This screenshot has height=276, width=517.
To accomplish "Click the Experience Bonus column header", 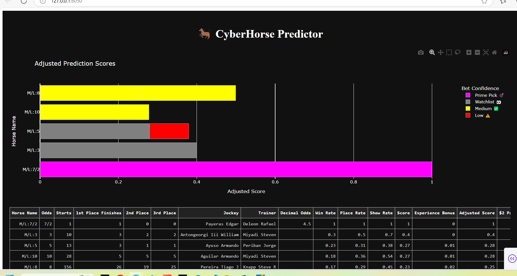I will pos(435,213).
